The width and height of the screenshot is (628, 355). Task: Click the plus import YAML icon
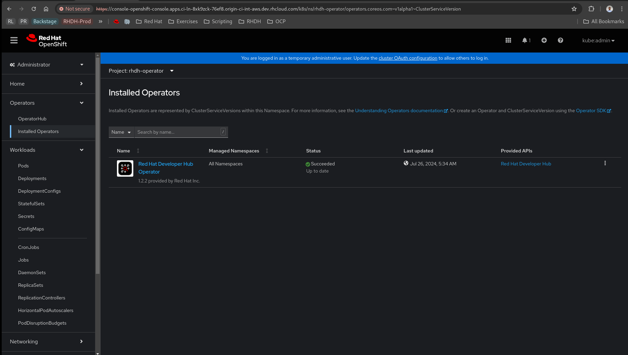click(x=544, y=40)
